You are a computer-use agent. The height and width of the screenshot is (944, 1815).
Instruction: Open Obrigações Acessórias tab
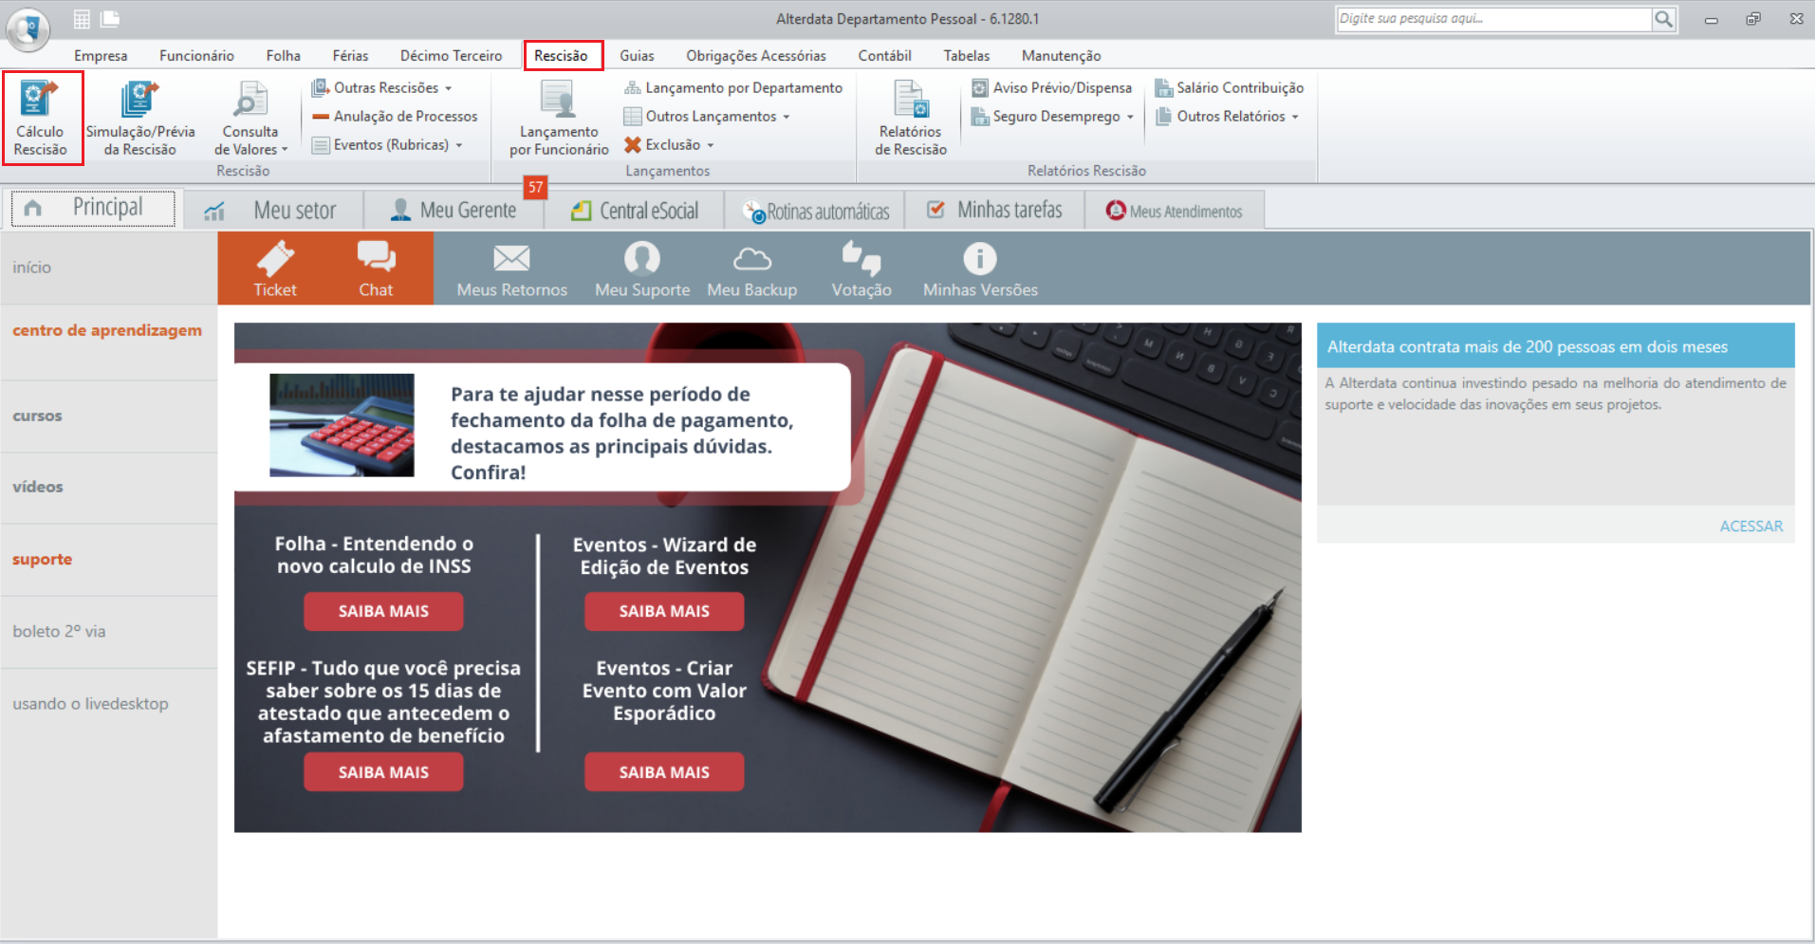[756, 55]
